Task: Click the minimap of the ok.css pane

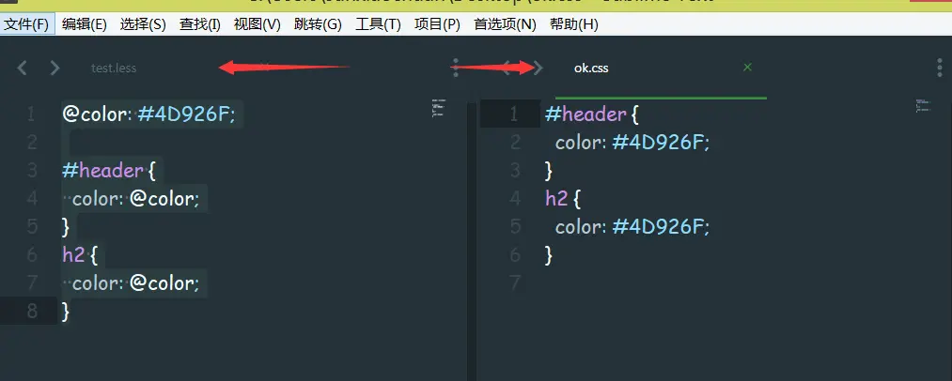Action: 924,105
